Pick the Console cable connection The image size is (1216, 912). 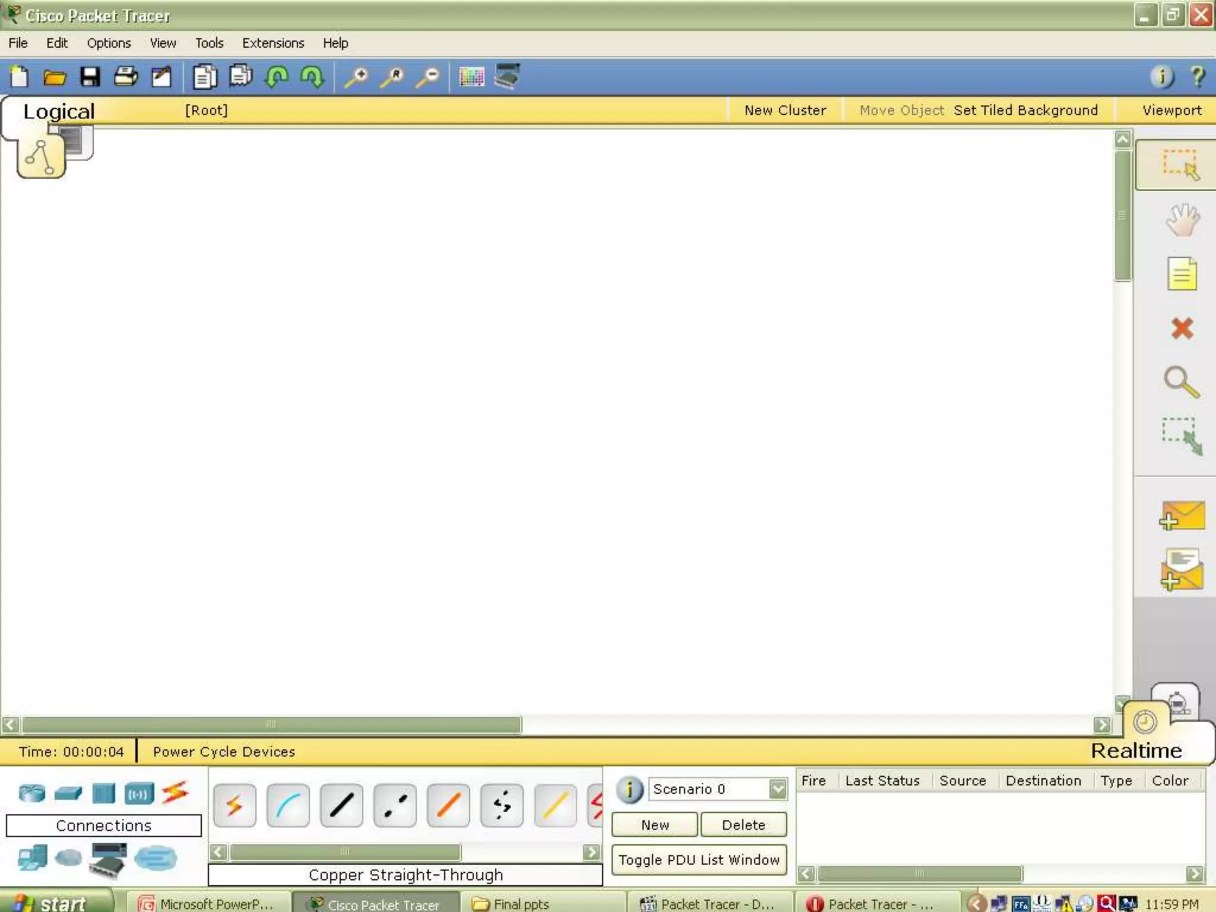(288, 806)
